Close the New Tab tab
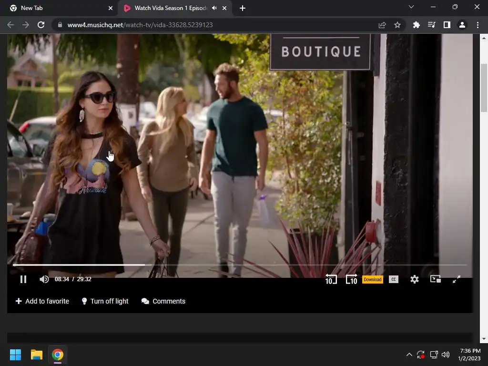Image resolution: width=488 pixels, height=366 pixels. tap(111, 8)
